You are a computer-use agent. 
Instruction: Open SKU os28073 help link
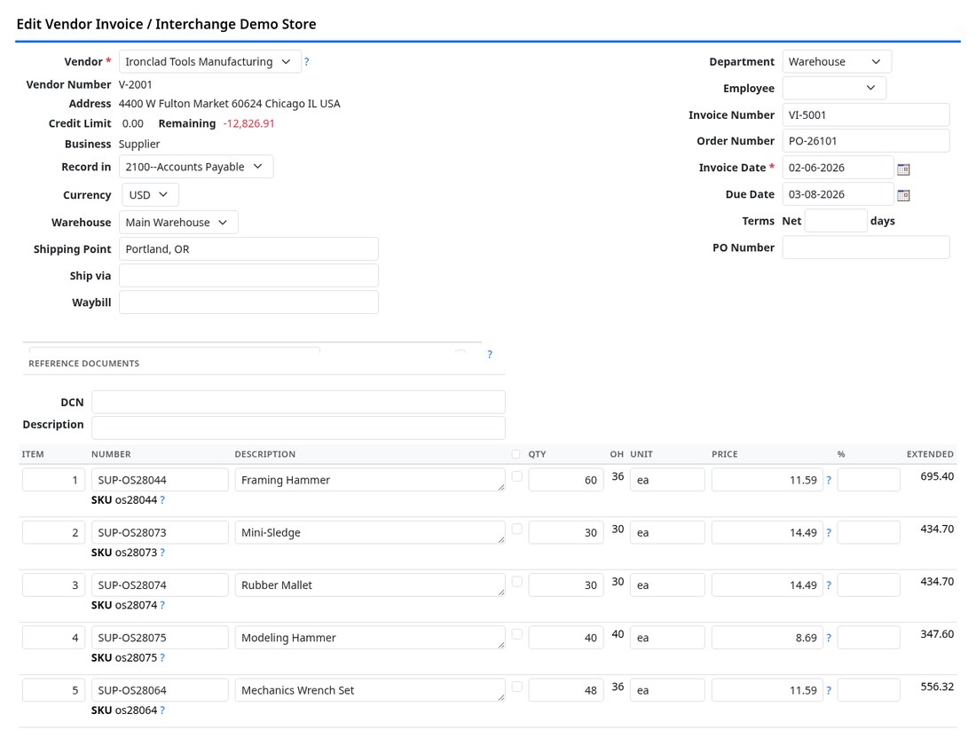tap(162, 553)
